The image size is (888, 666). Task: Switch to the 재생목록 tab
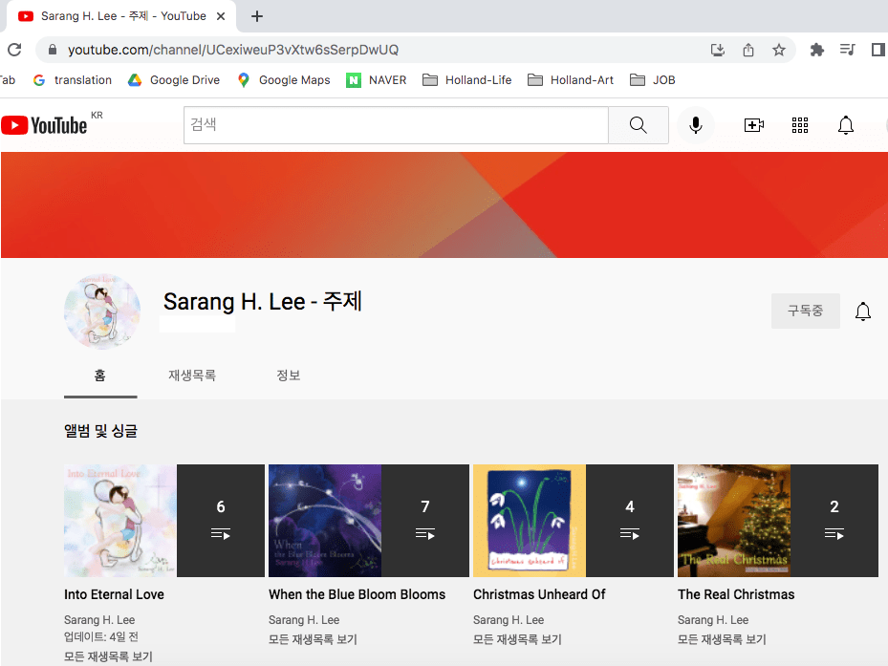tap(192, 376)
